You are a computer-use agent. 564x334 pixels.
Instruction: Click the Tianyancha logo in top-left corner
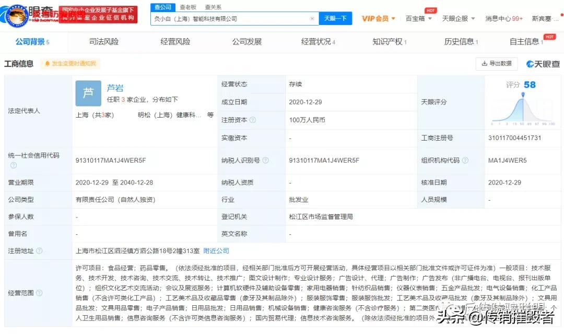point(21,16)
